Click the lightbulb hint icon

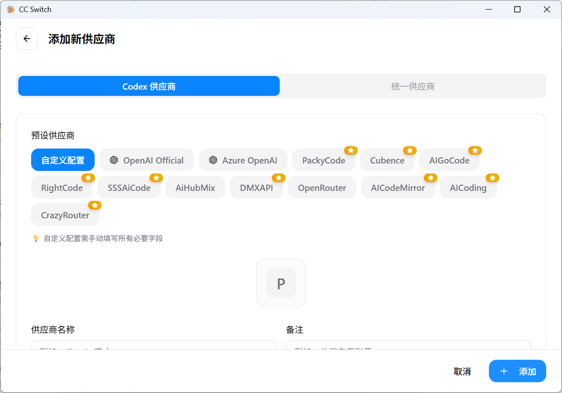[36, 238]
